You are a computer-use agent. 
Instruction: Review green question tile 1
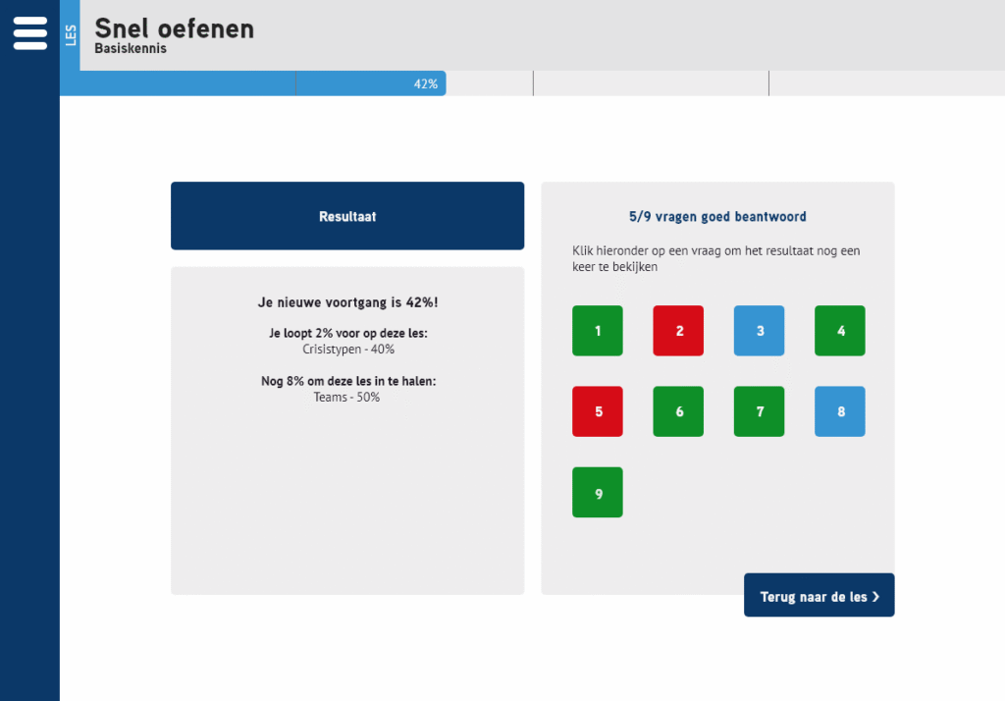[x=598, y=331]
